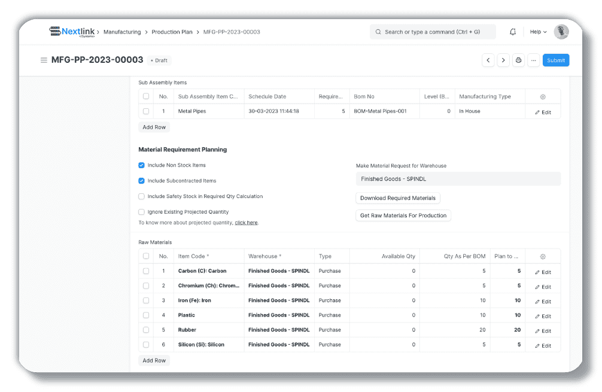The height and width of the screenshot is (392, 602).
Task: Open Make Material Request for Warehouse field
Action: coord(458,179)
